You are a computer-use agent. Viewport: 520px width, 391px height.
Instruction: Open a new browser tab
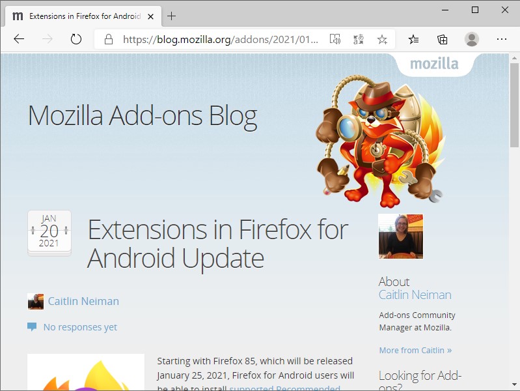[171, 16]
